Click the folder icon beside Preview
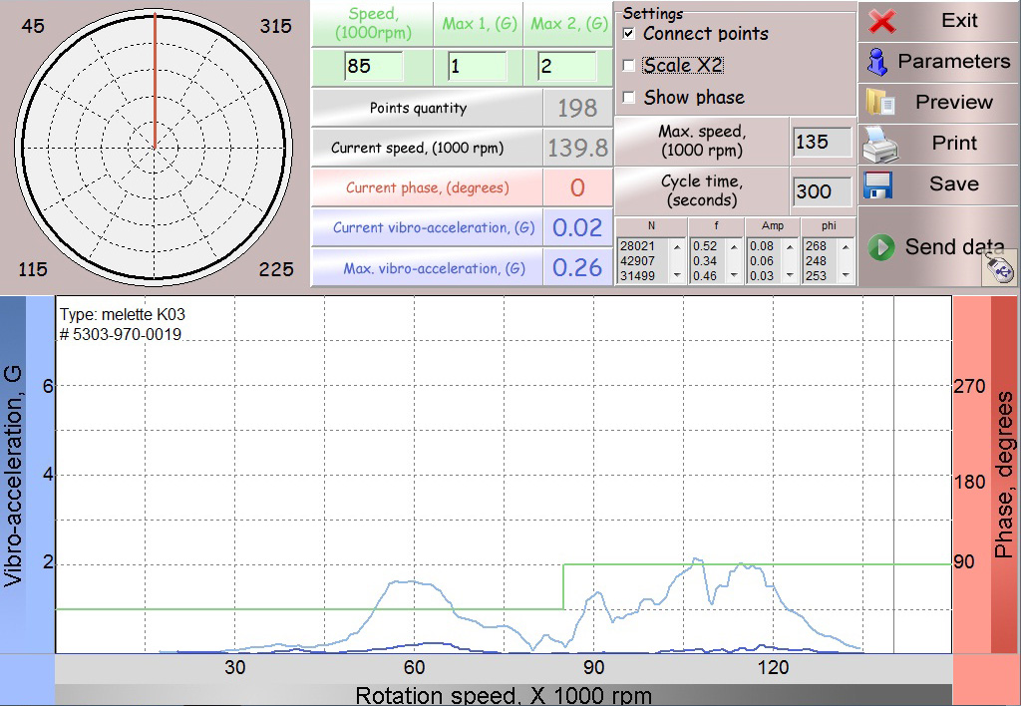This screenshot has width=1021, height=706. [880, 103]
